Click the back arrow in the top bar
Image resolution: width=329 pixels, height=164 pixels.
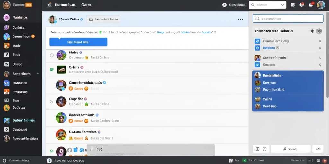[49, 4]
